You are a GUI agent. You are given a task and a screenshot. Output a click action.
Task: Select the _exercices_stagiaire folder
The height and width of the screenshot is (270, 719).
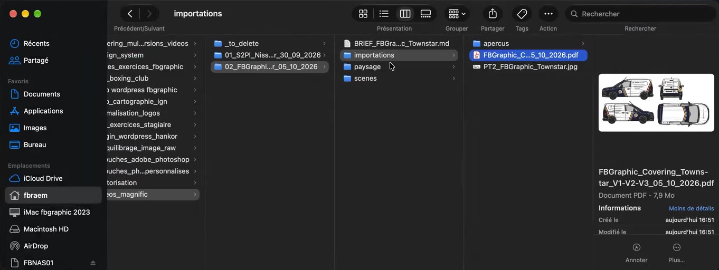point(154,124)
